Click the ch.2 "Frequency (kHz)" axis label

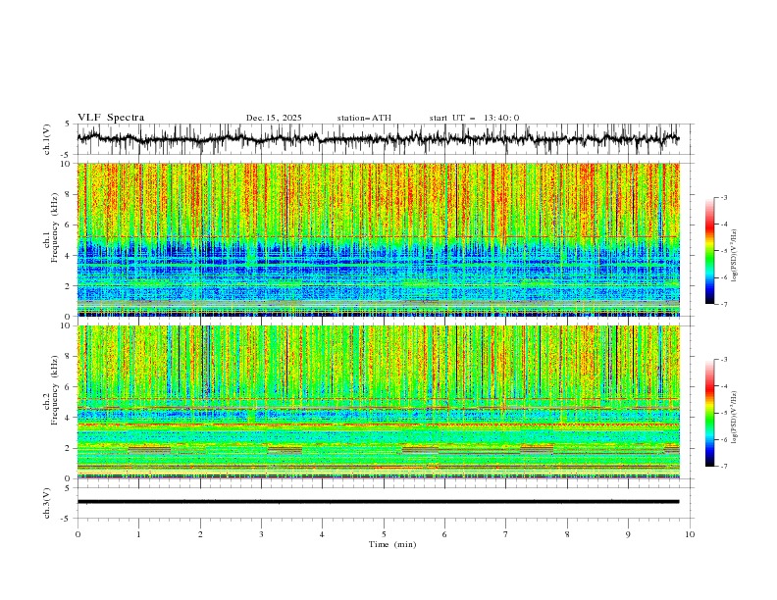pyautogui.click(x=55, y=390)
